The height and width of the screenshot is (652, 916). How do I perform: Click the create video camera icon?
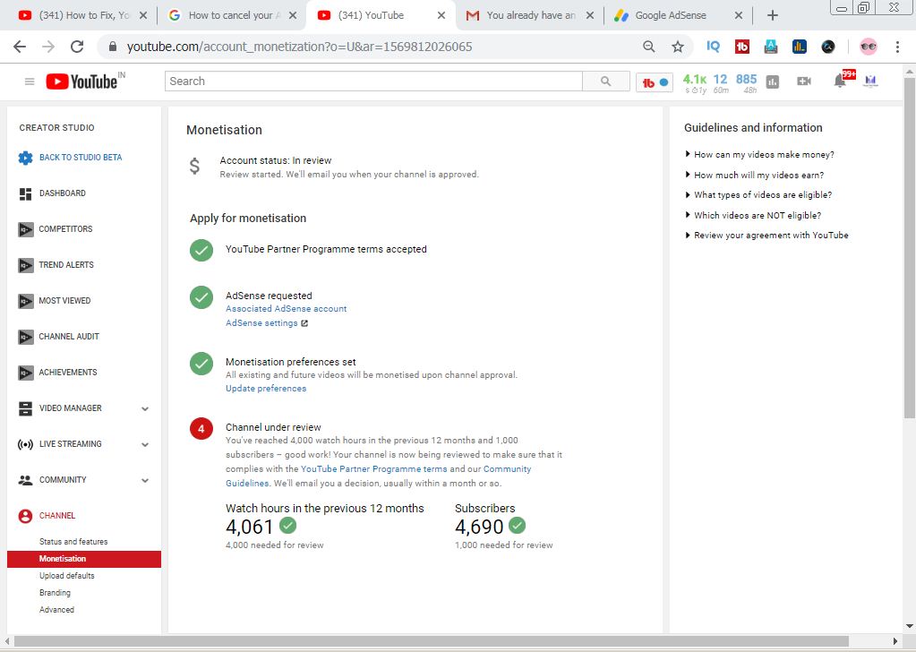pos(804,81)
